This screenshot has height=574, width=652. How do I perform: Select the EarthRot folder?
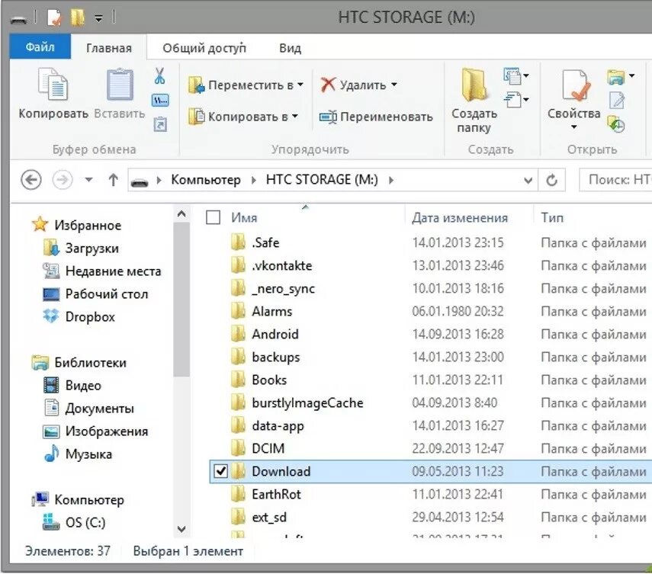[x=276, y=494]
